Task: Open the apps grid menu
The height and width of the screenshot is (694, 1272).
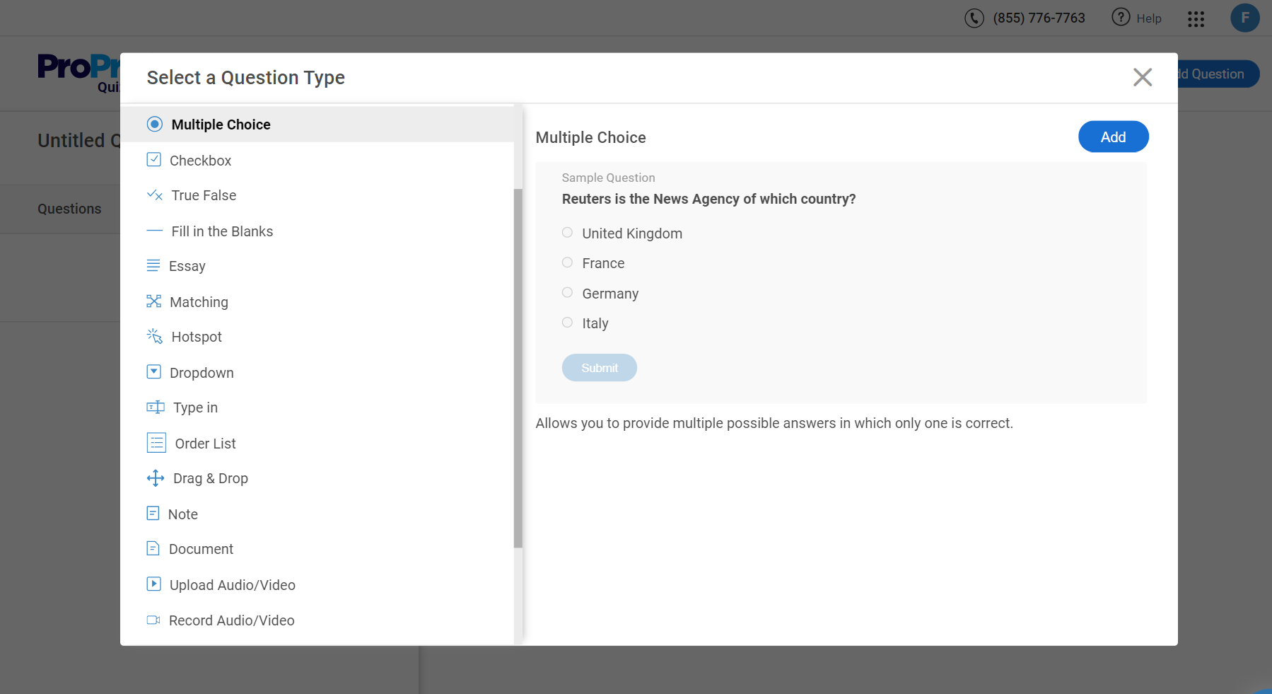Action: click(1196, 19)
